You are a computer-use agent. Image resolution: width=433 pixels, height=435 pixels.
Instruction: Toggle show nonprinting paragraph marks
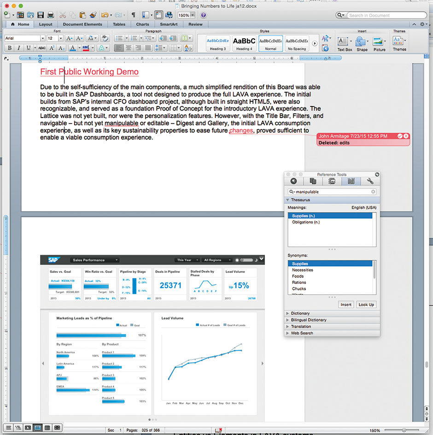(134, 15)
